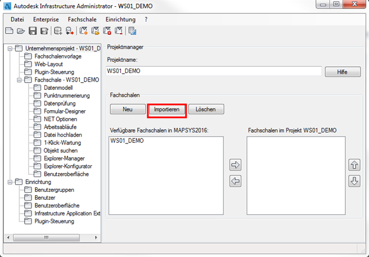Image resolution: width=369 pixels, height=257 pixels.
Task: Open the Fachschale menu
Action: pyautogui.click(x=82, y=20)
